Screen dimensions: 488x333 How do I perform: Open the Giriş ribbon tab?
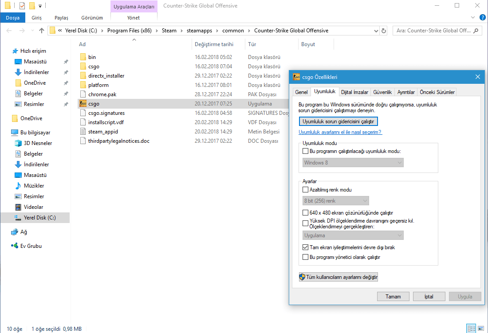pos(36,18)
